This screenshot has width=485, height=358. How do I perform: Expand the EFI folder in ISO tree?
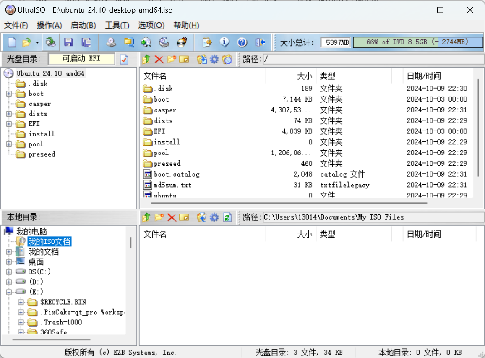9,124
